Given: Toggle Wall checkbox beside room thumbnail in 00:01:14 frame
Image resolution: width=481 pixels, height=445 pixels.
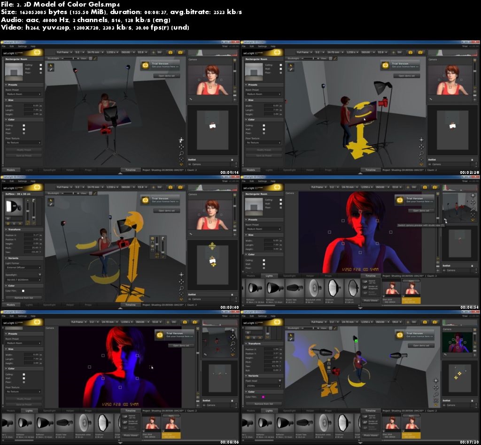Looking at the screenshot, I should click(40, 69).
